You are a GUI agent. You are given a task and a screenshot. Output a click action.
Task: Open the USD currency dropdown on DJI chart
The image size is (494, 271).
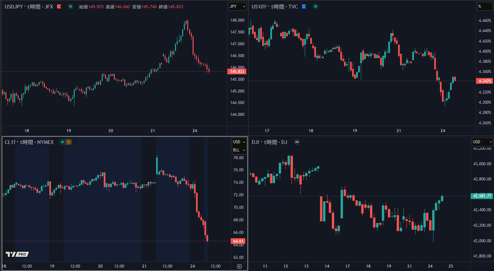tap(482, 142)
